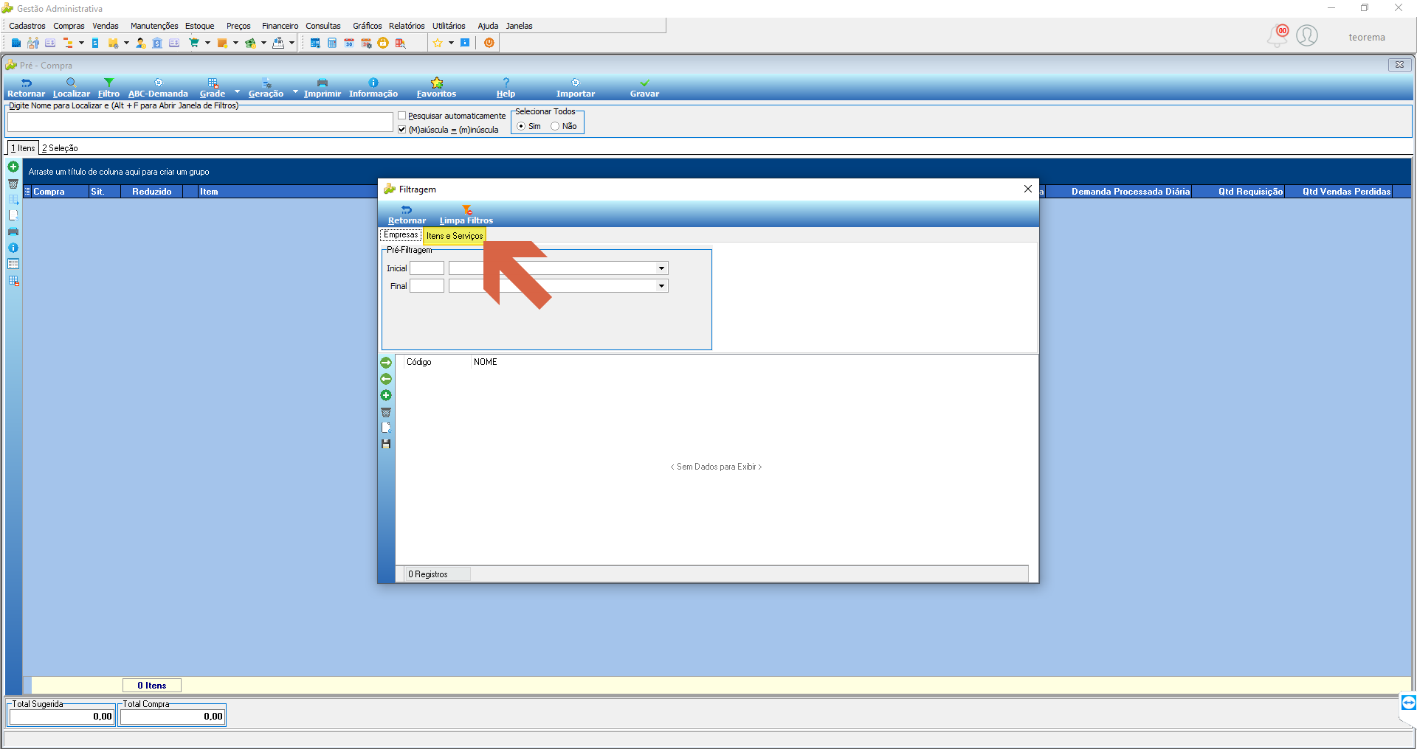Click the calendar 30 toolbar icon

[x=349, y=43]
